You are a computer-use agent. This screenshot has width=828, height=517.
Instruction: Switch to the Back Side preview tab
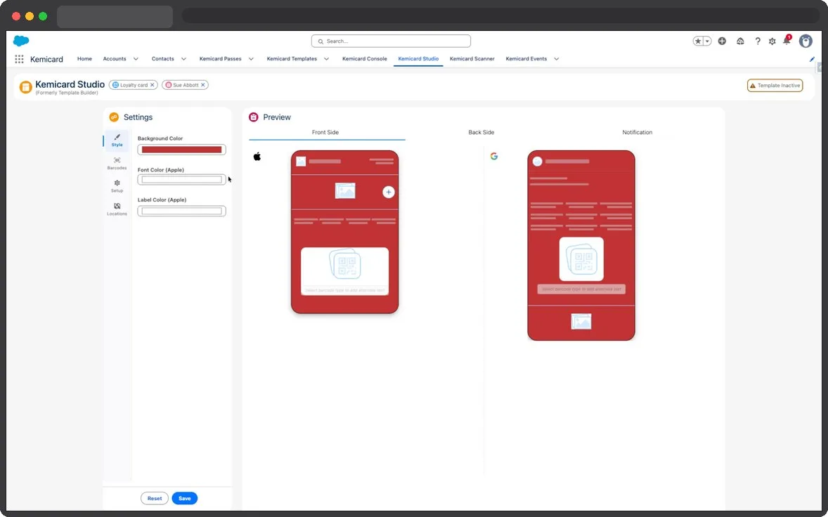tap(481, 133)
